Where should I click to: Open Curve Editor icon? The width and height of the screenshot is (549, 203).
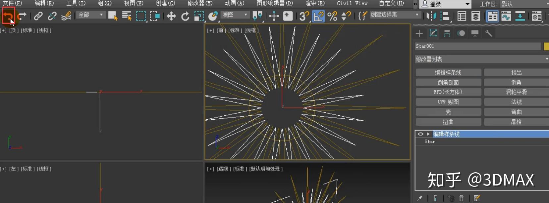[x=506, y=16]
